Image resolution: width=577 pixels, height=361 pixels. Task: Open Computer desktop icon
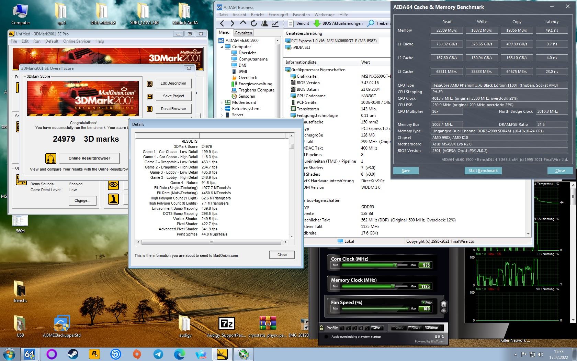tap(21, 14)
